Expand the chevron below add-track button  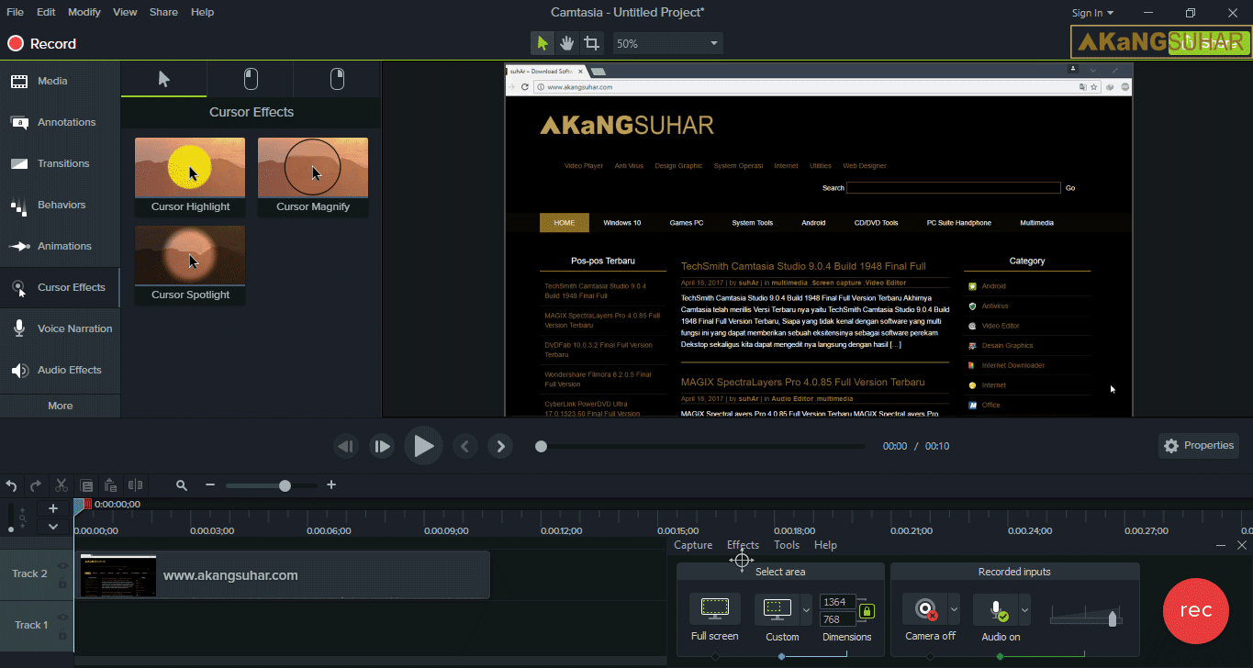pos(53,527)
